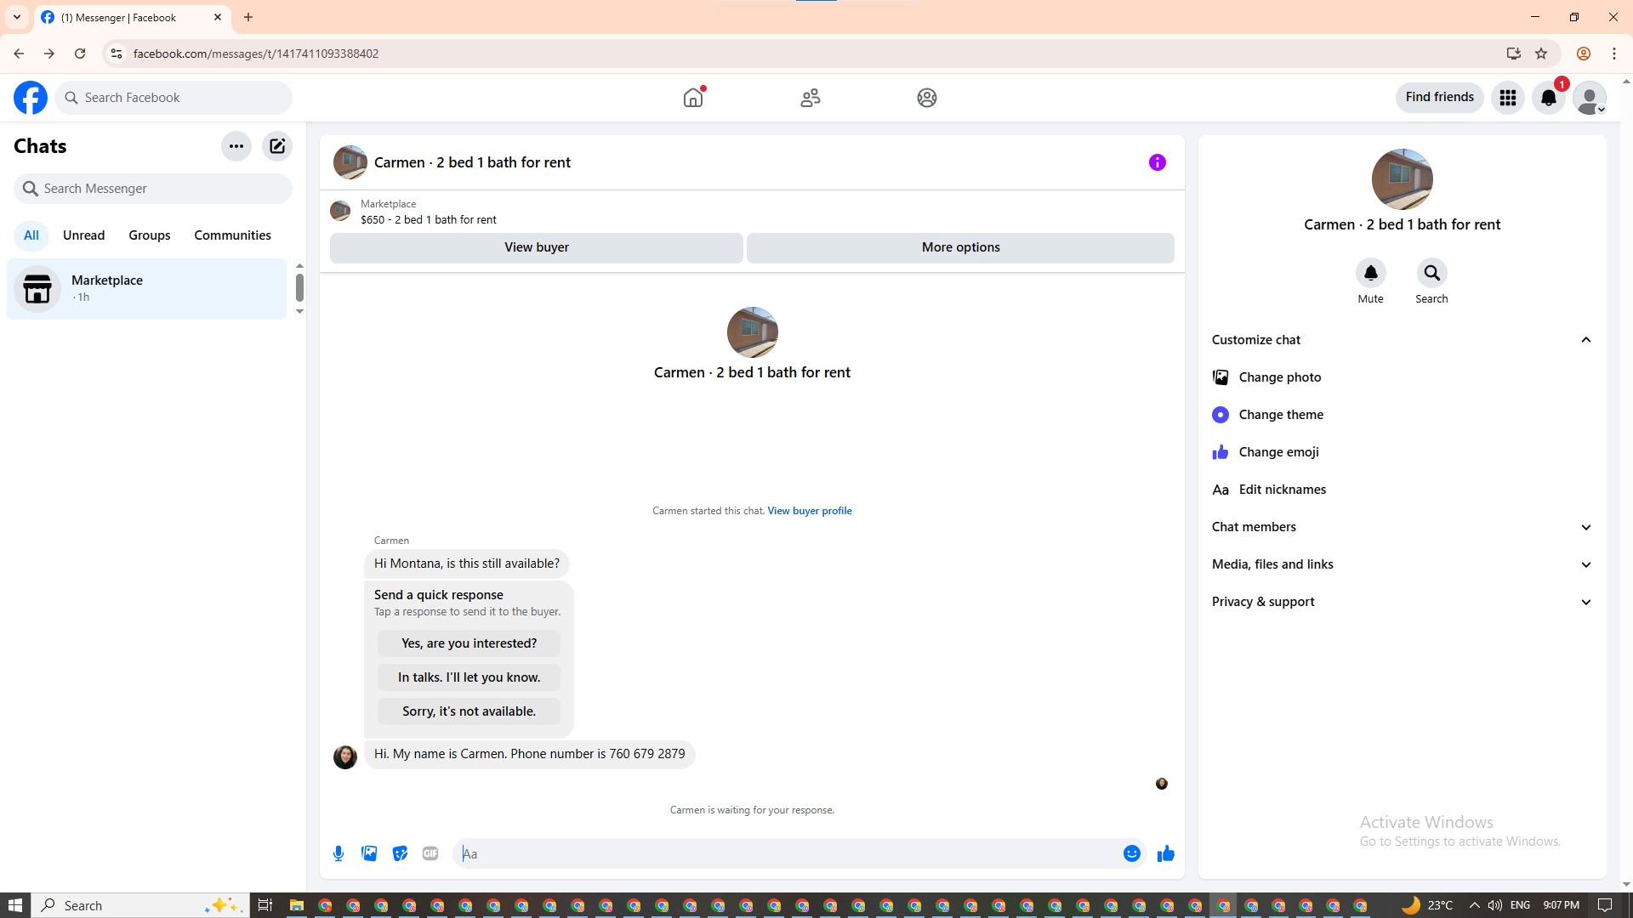Viewport: 1633px width, 918px height.
Task: Click the Search Messenger field
Action: click(153, 189)
